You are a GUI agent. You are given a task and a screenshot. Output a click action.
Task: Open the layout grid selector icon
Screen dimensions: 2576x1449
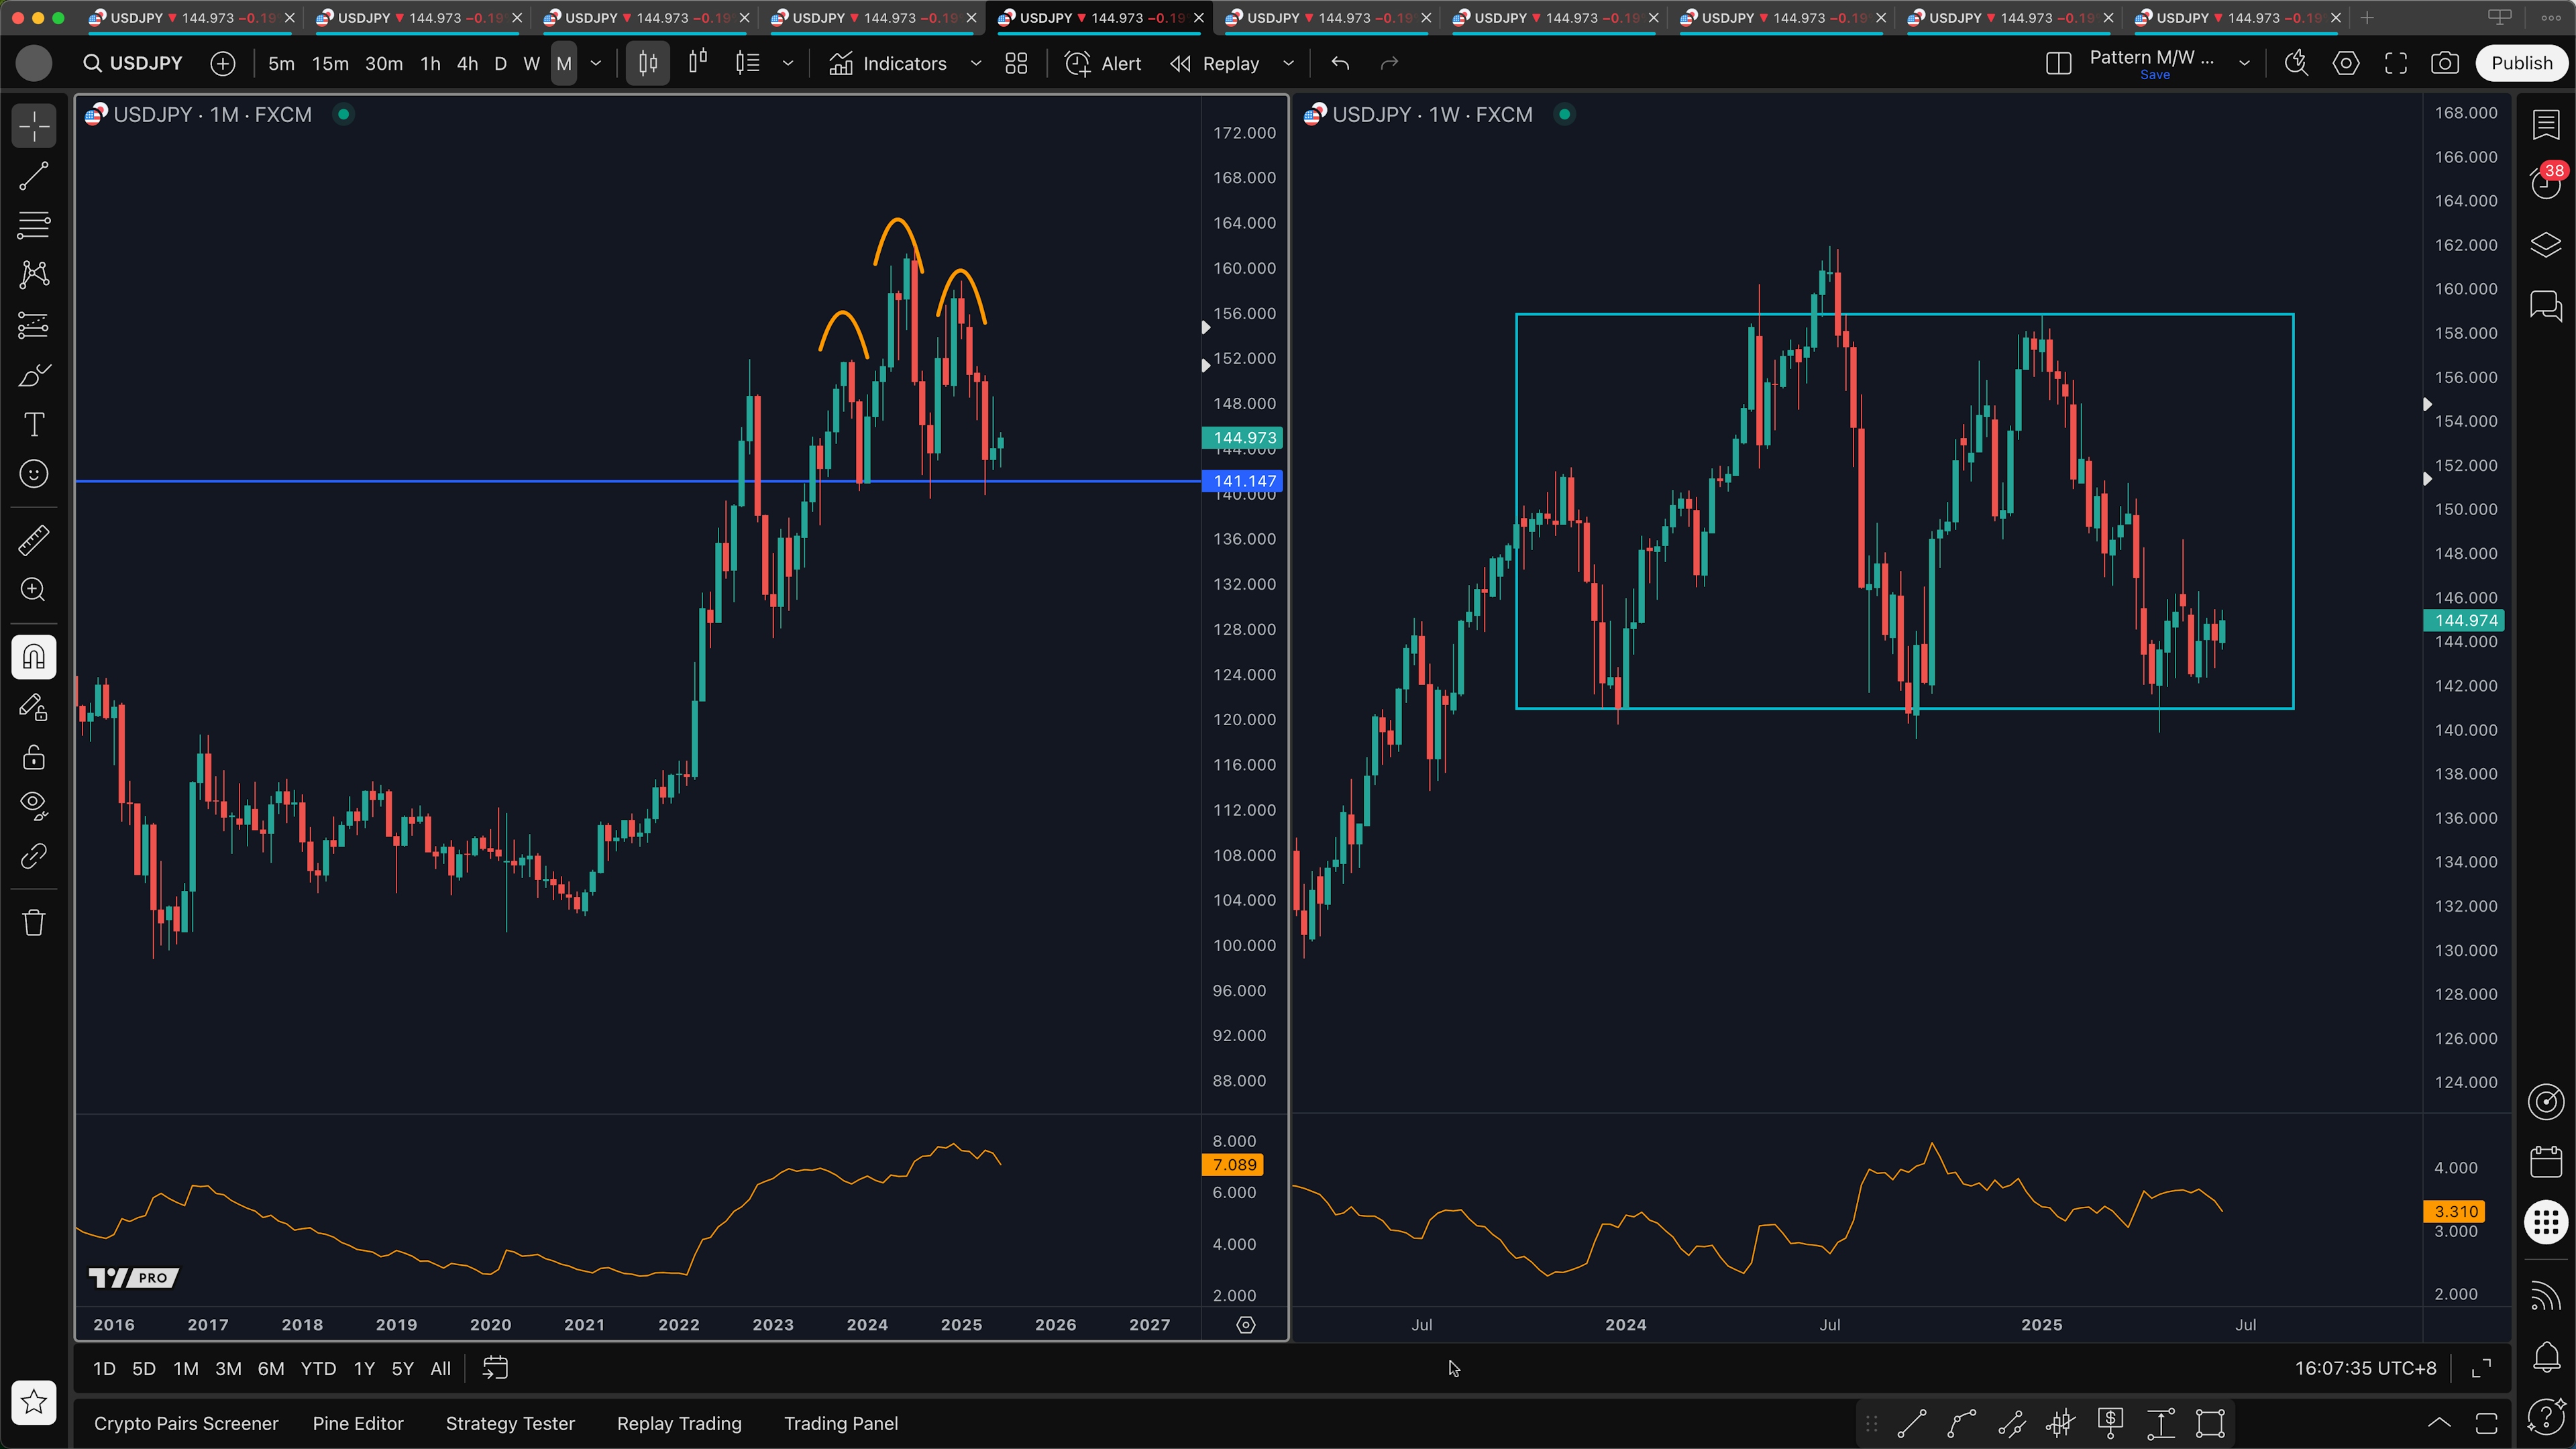coord(1016,63)
